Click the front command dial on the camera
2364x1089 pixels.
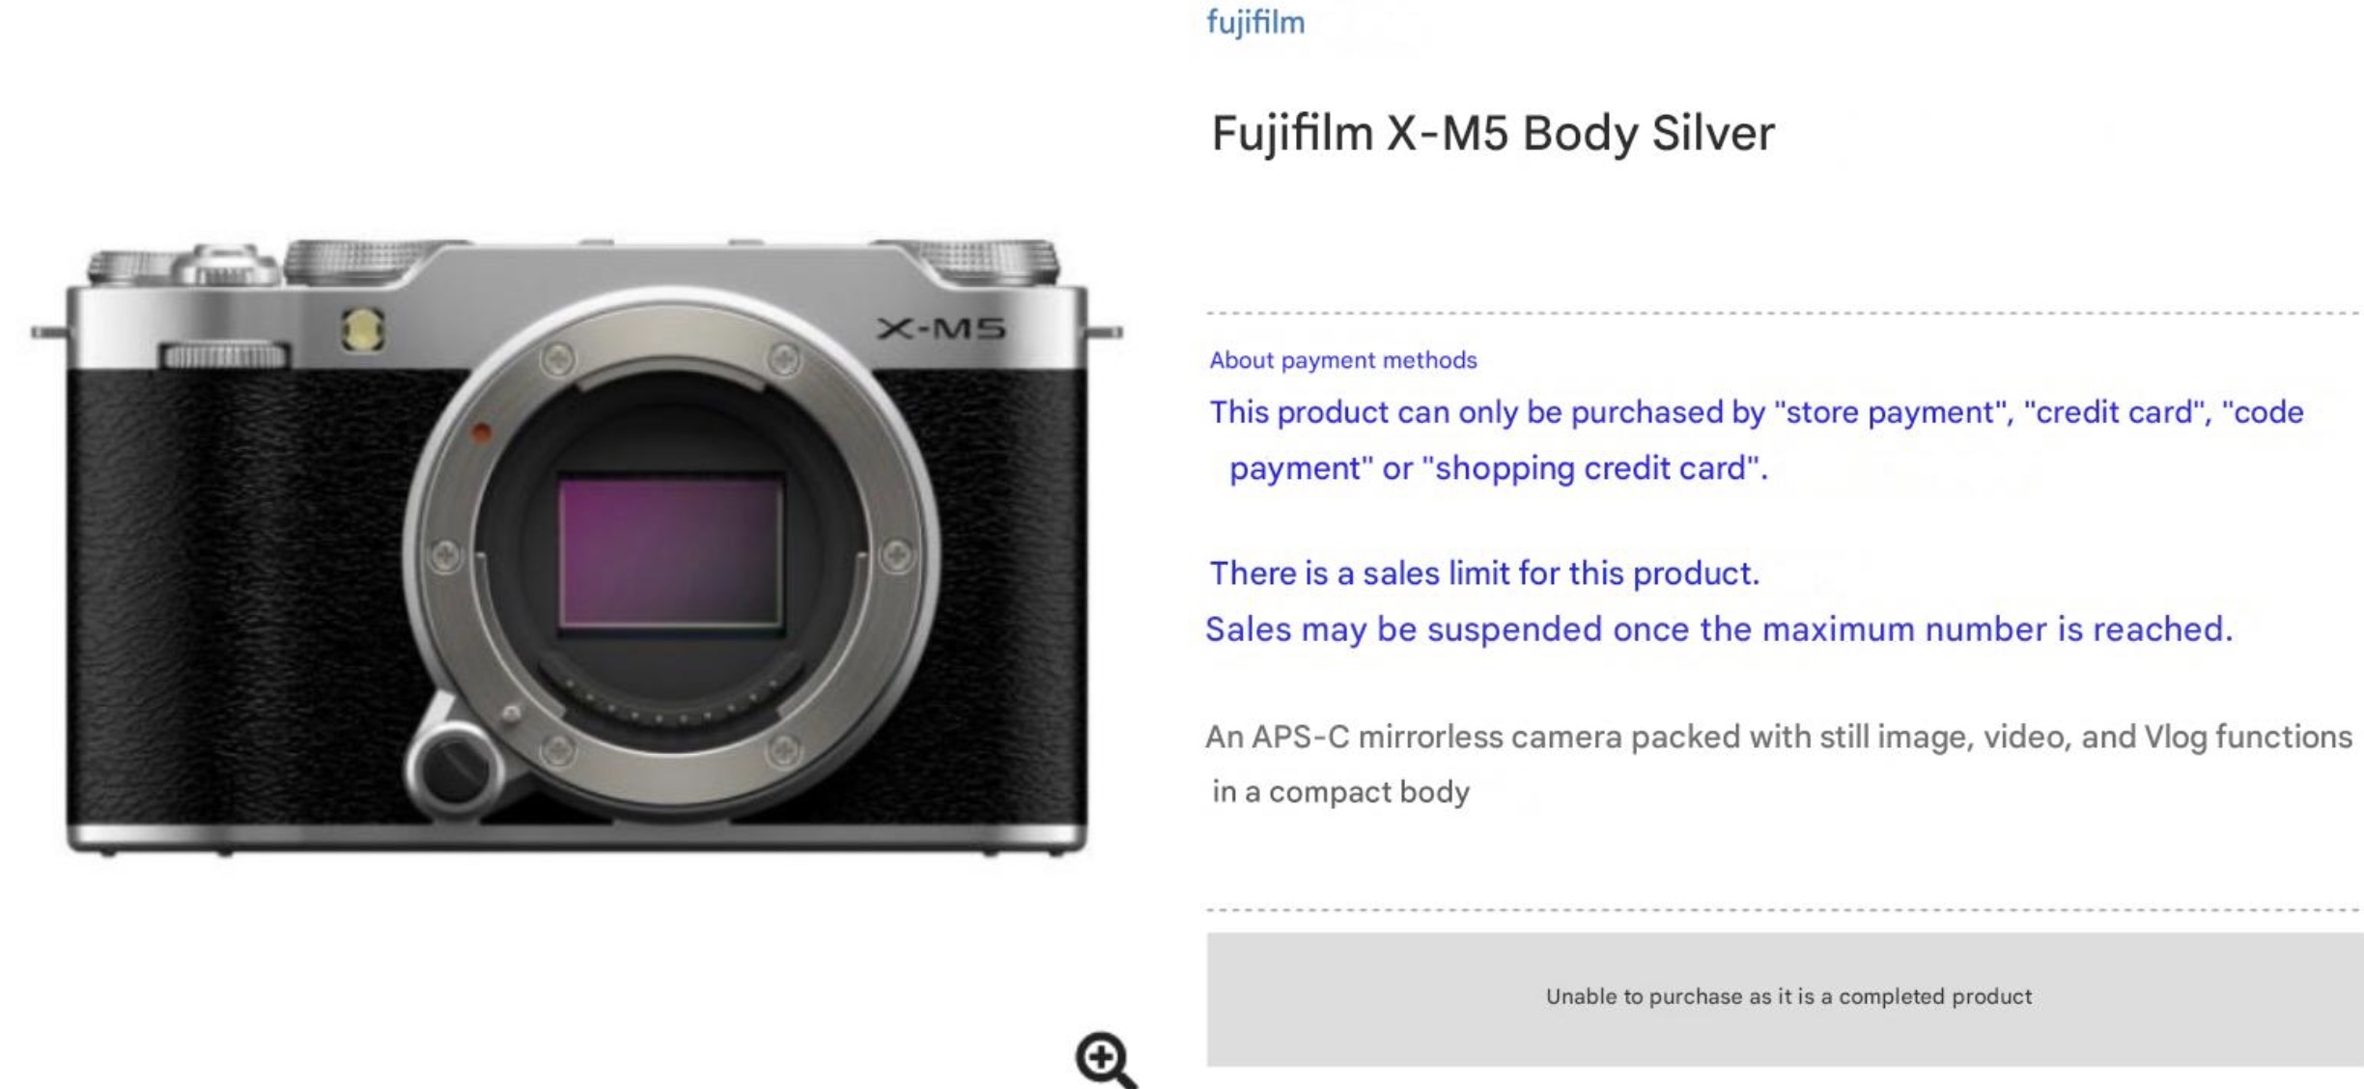click(225, 356)
